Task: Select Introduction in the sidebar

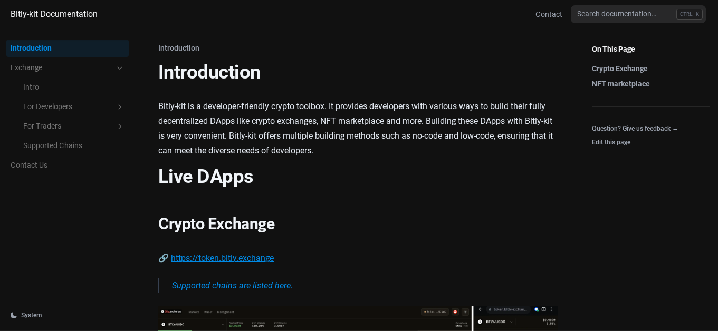Action: [x=68, y=48]
